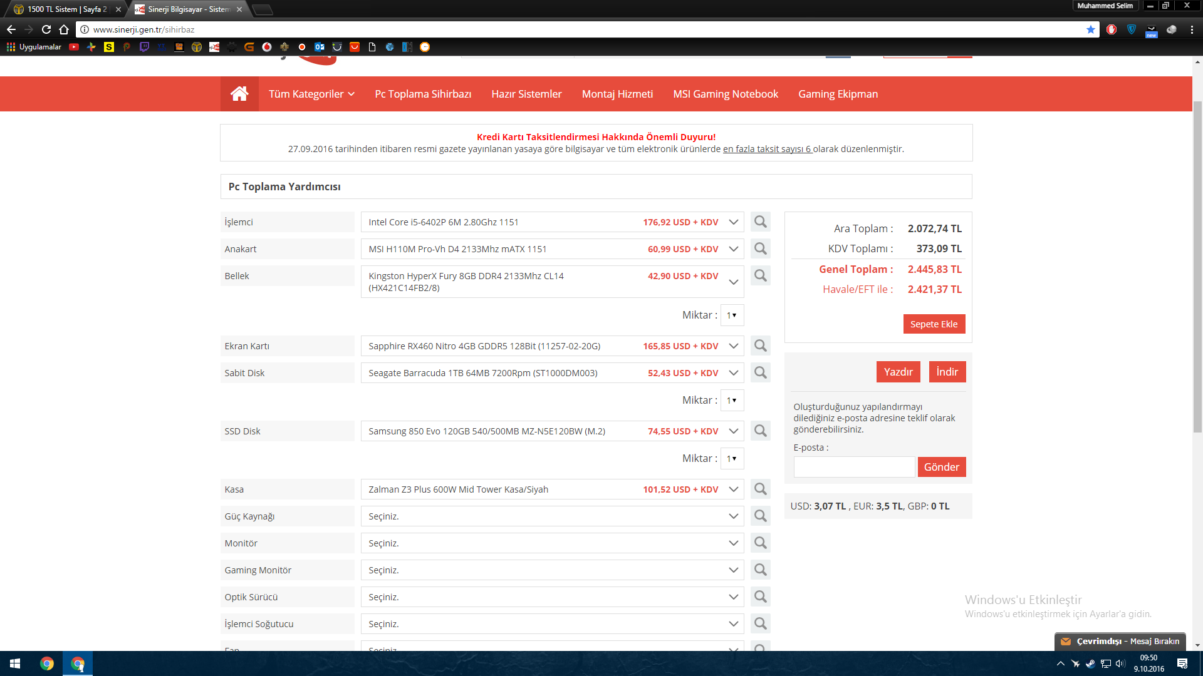This screenshot has height=676, width=1203.
Task: Go to MSI Gaming Notebook menu
Action: (x=725, y=94)
